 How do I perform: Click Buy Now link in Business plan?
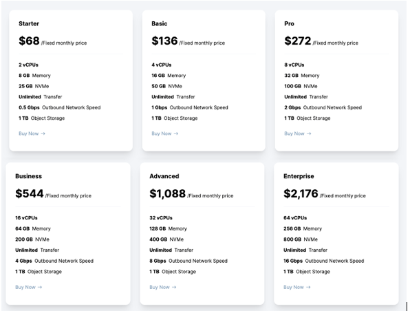(28, 287)
